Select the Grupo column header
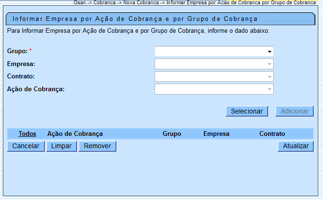323x200 pixels. pyautogui.click(x=172, y=134)
